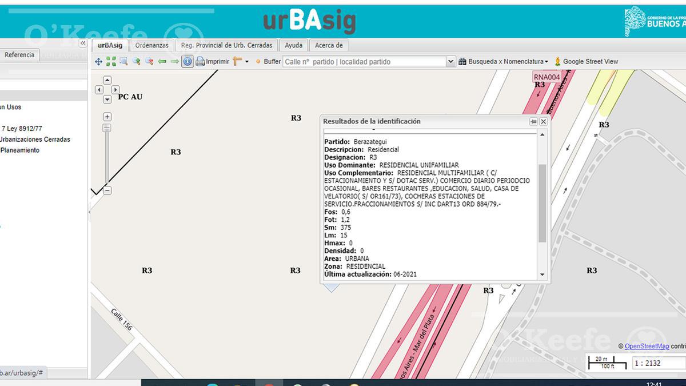
Task: Open the OpenStreetMap attribution link
Action: pyautogui.click(x=647, y=347)
